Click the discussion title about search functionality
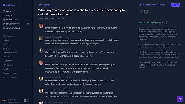The height and width of the screenshot is (104, 185). [x=81, y=12]
